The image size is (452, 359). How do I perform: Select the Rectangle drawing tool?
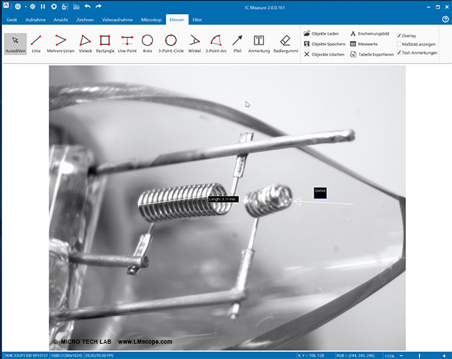click(x=105, y=43)
